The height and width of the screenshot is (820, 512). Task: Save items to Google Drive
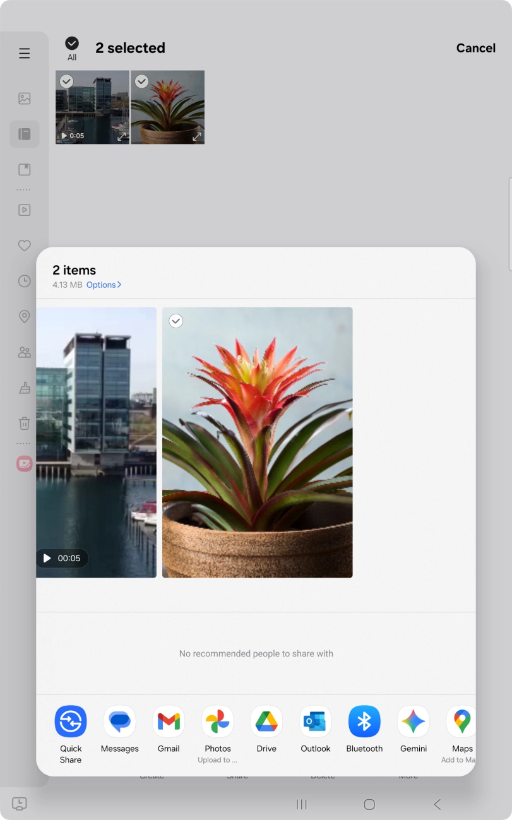tap(266, 722)
